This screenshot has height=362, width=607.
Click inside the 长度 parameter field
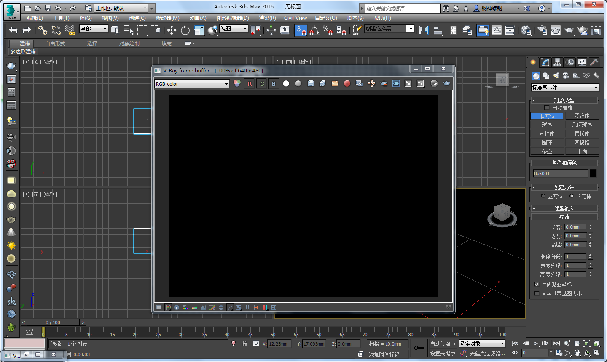pyautogui.click(x=576, y=226)
